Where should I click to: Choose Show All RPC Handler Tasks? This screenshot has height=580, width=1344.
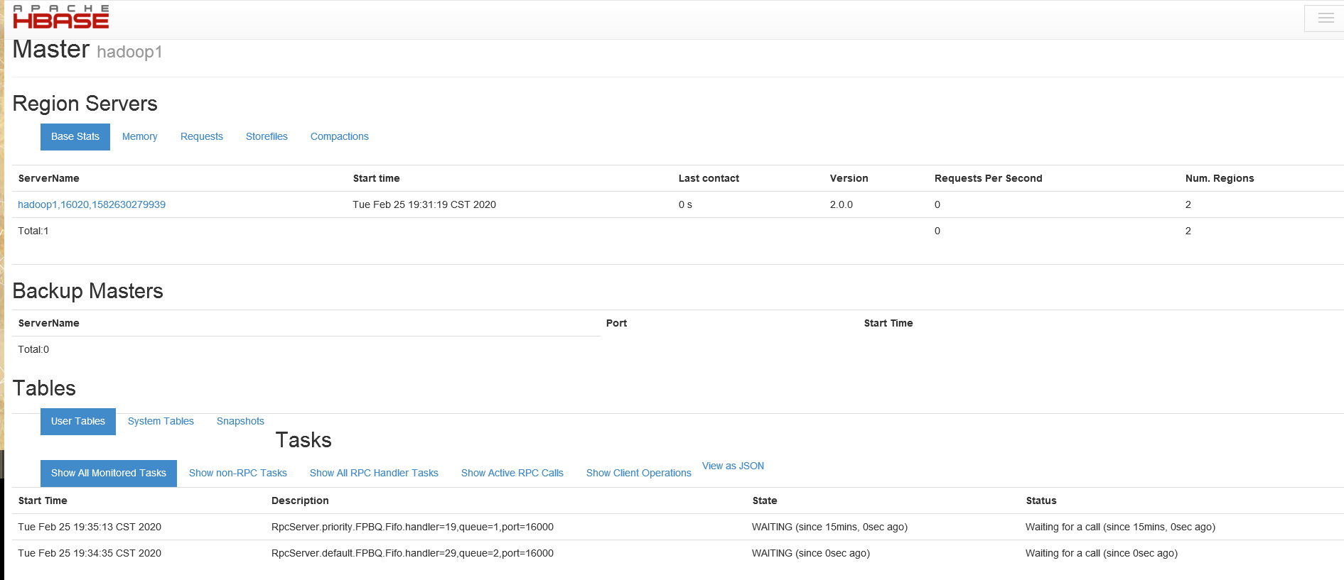pos(374,474)
